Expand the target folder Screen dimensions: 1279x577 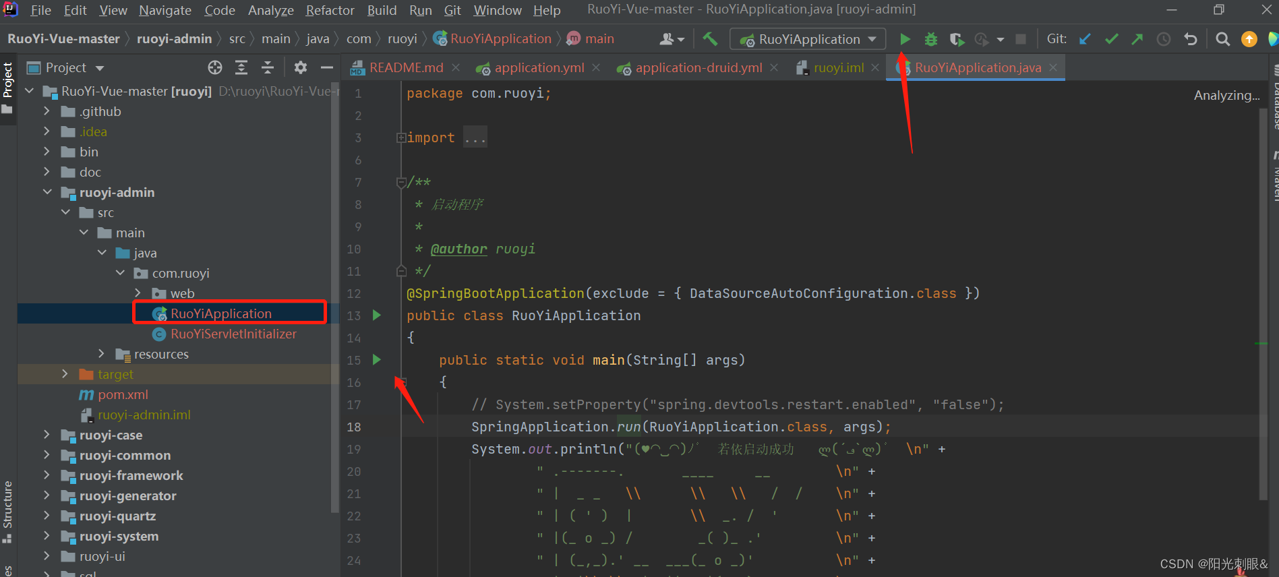65,374
